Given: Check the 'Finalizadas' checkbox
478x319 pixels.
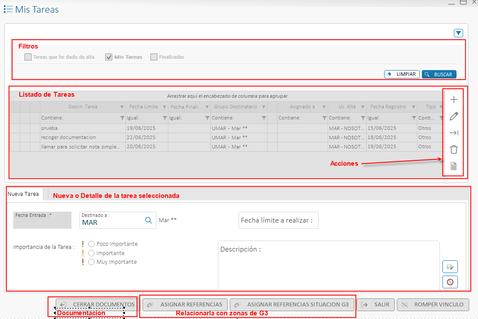Looking at the screenshot, I should point(154,57).
